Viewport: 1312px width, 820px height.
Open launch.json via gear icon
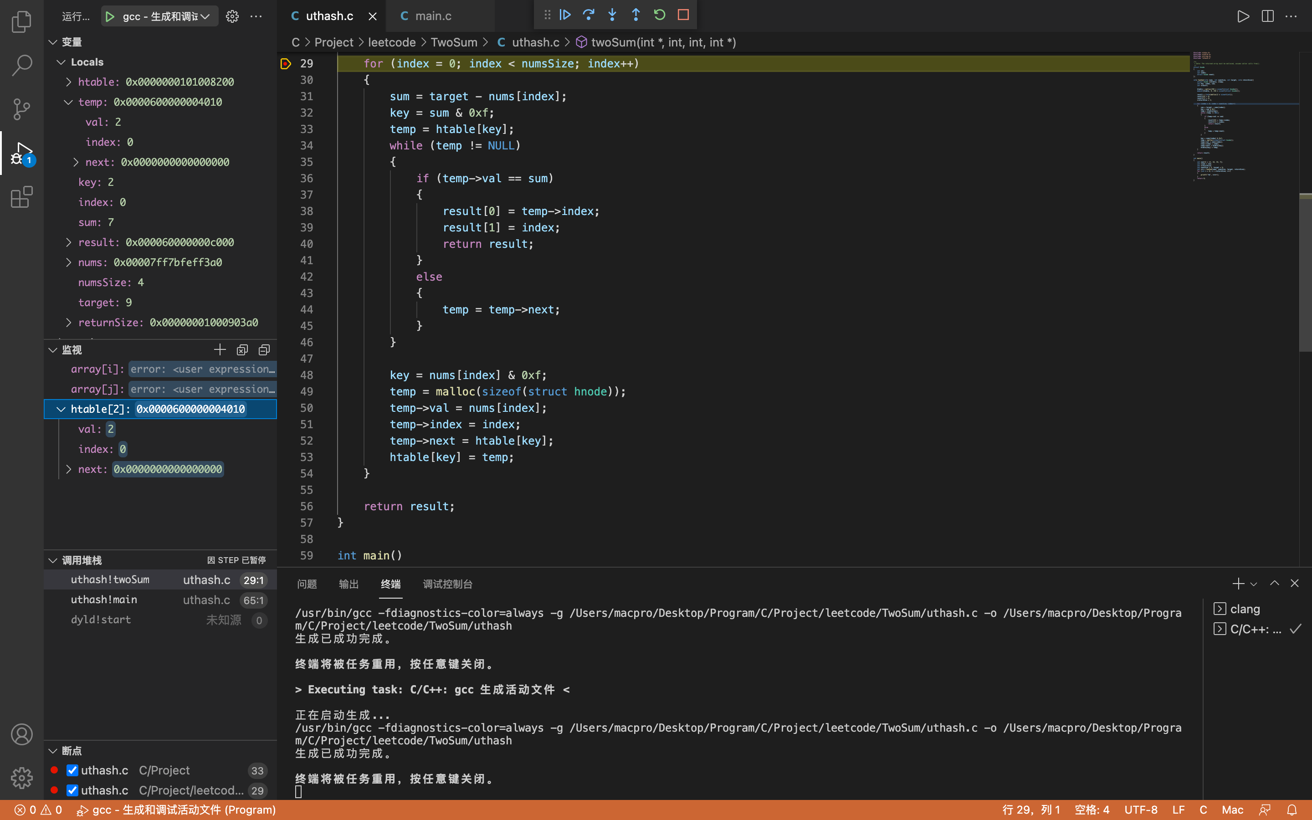click(232, 16)
